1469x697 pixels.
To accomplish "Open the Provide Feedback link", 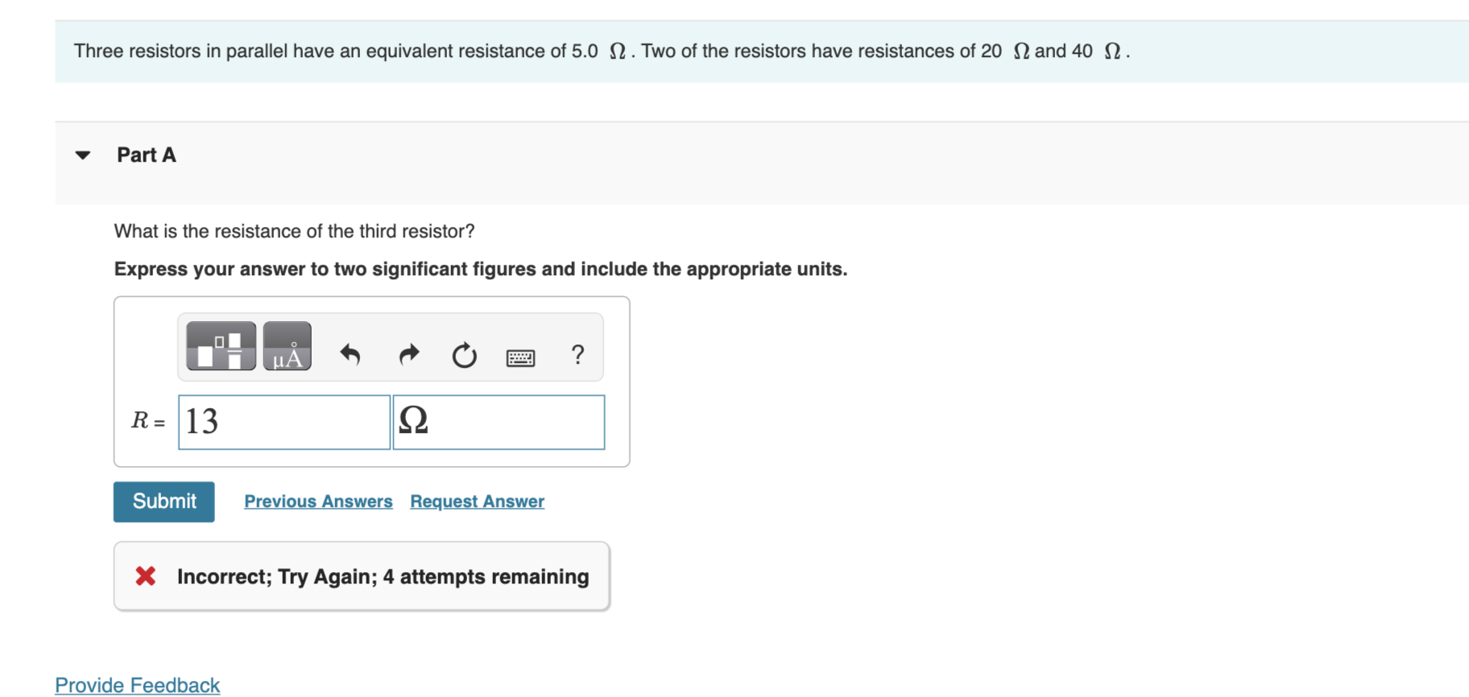I will [138, 685].
